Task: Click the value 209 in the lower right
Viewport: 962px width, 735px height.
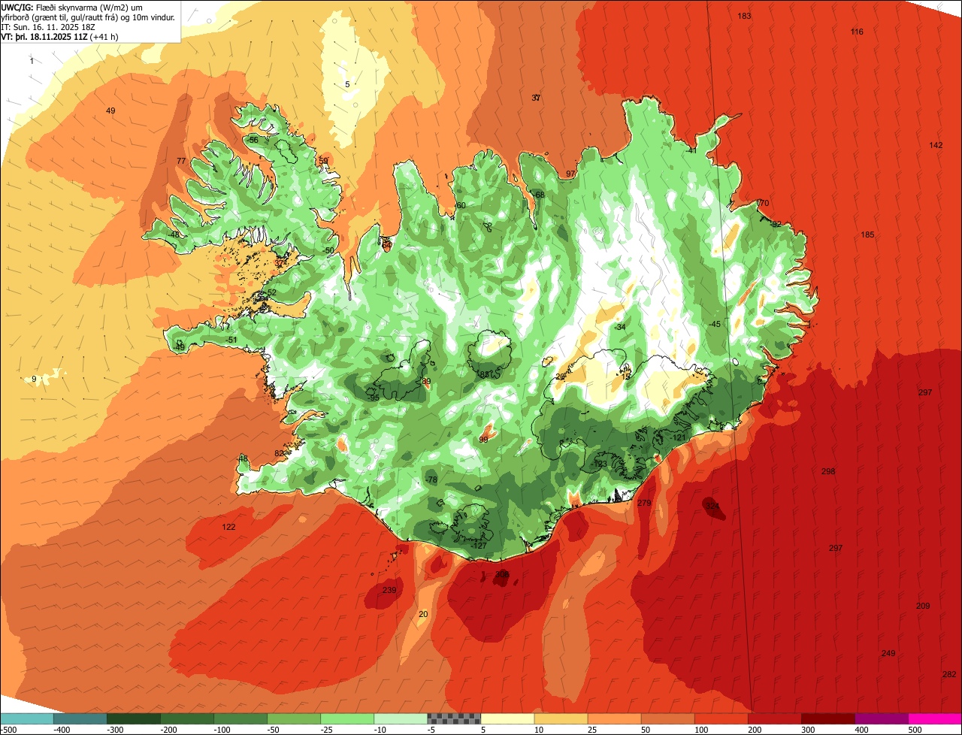Action: click(x=923, y=606)
